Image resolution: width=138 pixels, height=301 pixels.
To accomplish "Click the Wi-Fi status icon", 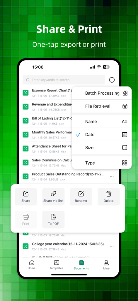I will tap(99, 67).
